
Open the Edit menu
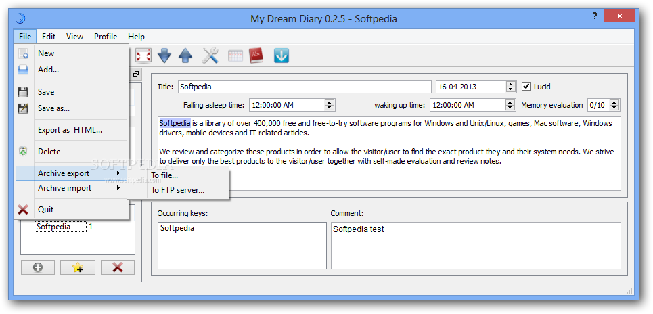[49, 37]
